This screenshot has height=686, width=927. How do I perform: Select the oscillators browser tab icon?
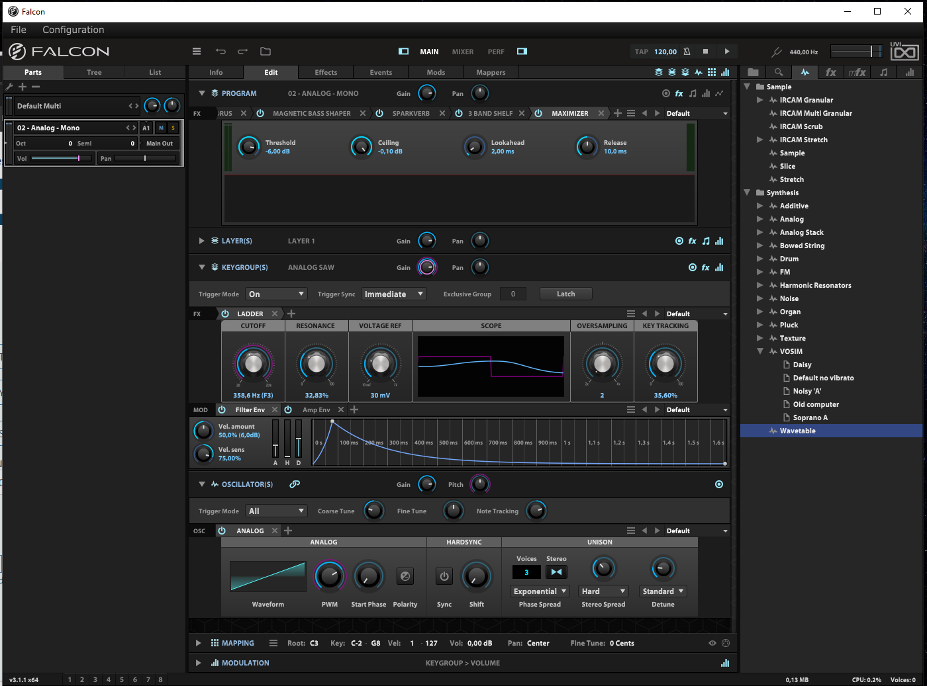805,72
